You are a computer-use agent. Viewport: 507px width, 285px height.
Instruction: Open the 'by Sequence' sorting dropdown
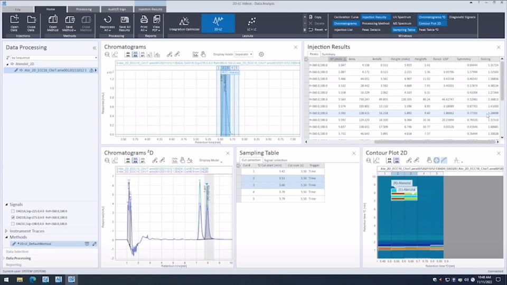(x=50, y=57)
